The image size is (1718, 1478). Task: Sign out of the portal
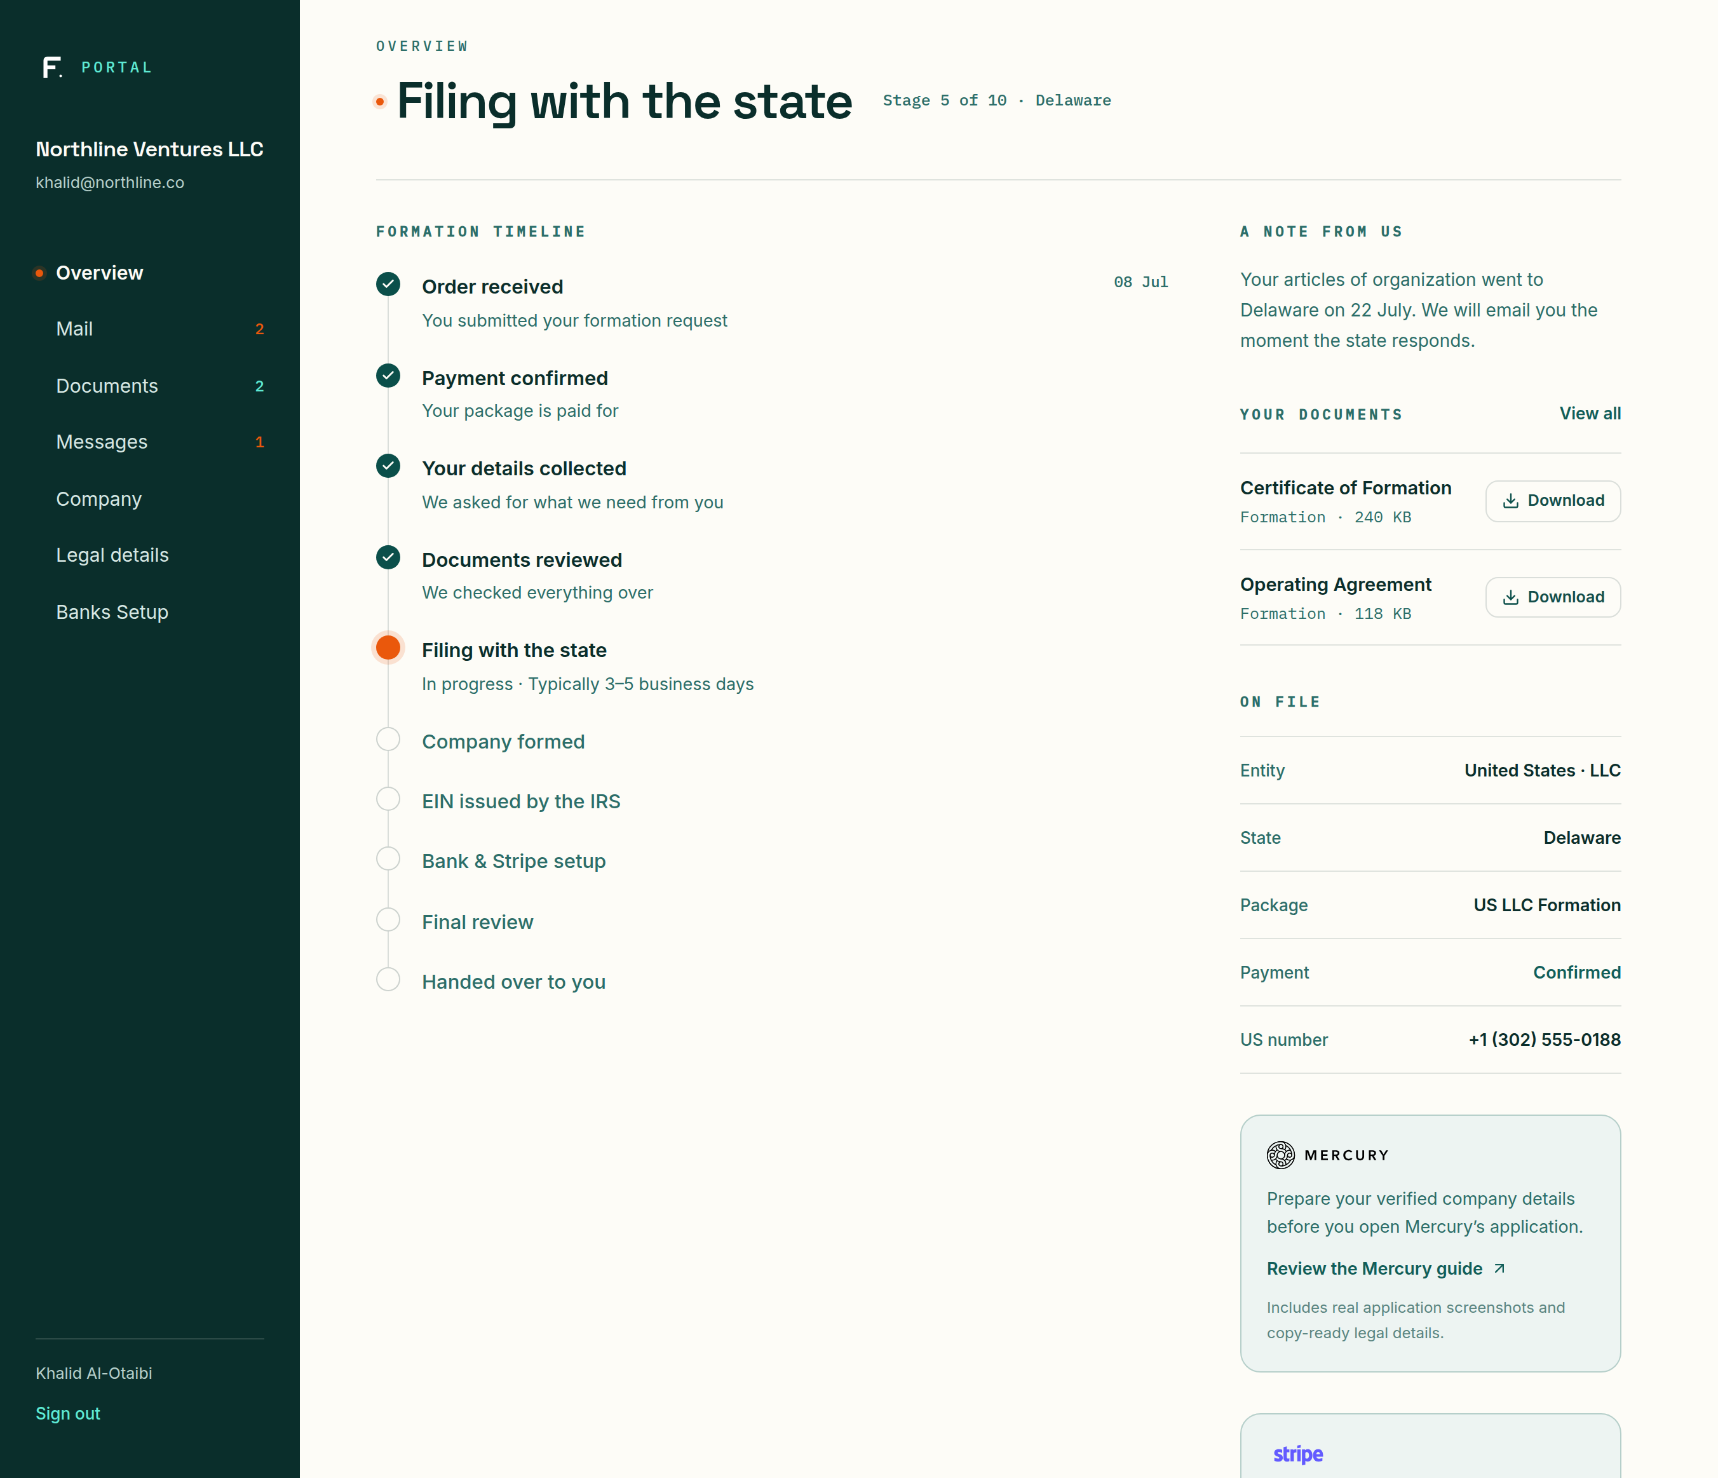(68, 1413)
